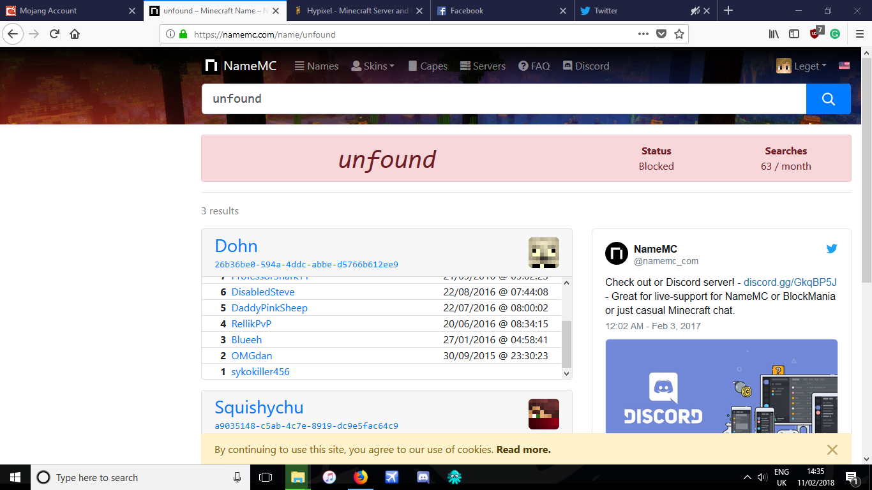Close the Mojang Account tab
This screenshot has width=872, height=490.
click(132, 11)
